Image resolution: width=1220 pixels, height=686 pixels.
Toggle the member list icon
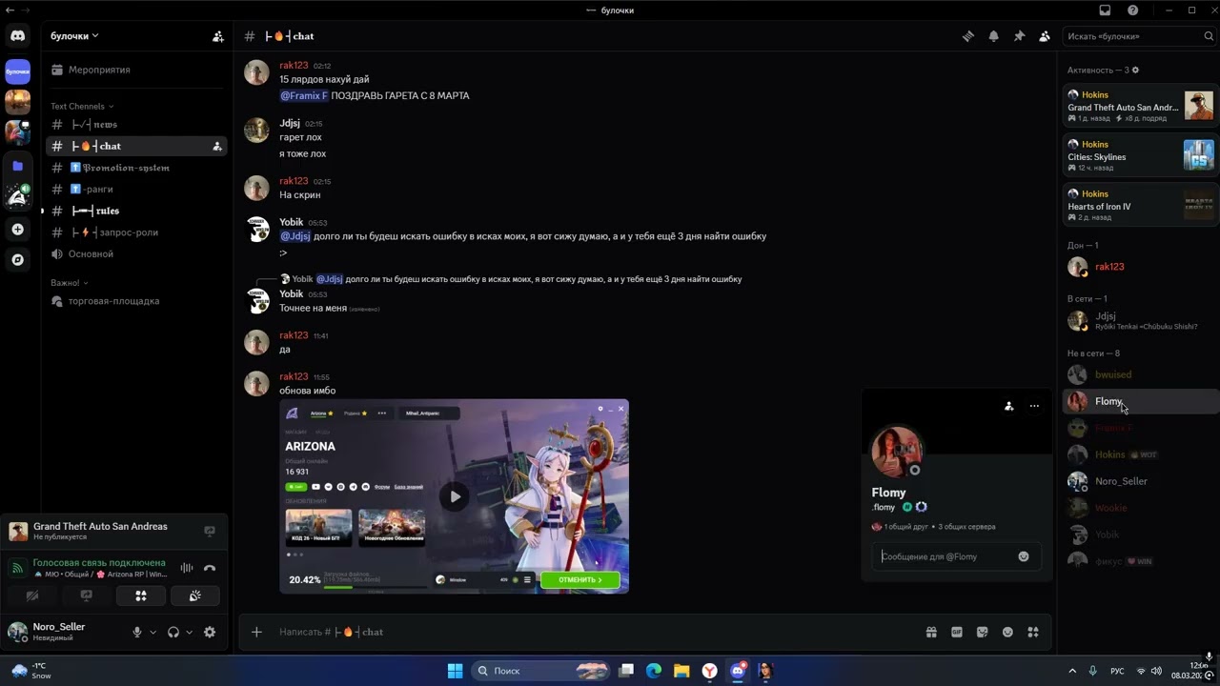[x=1045, y=36]
